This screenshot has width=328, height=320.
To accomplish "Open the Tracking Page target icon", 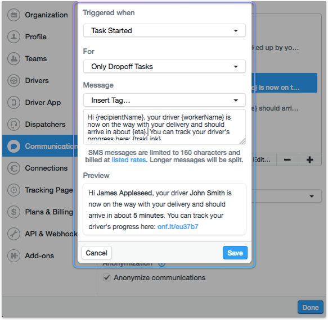I will point(14,190).
